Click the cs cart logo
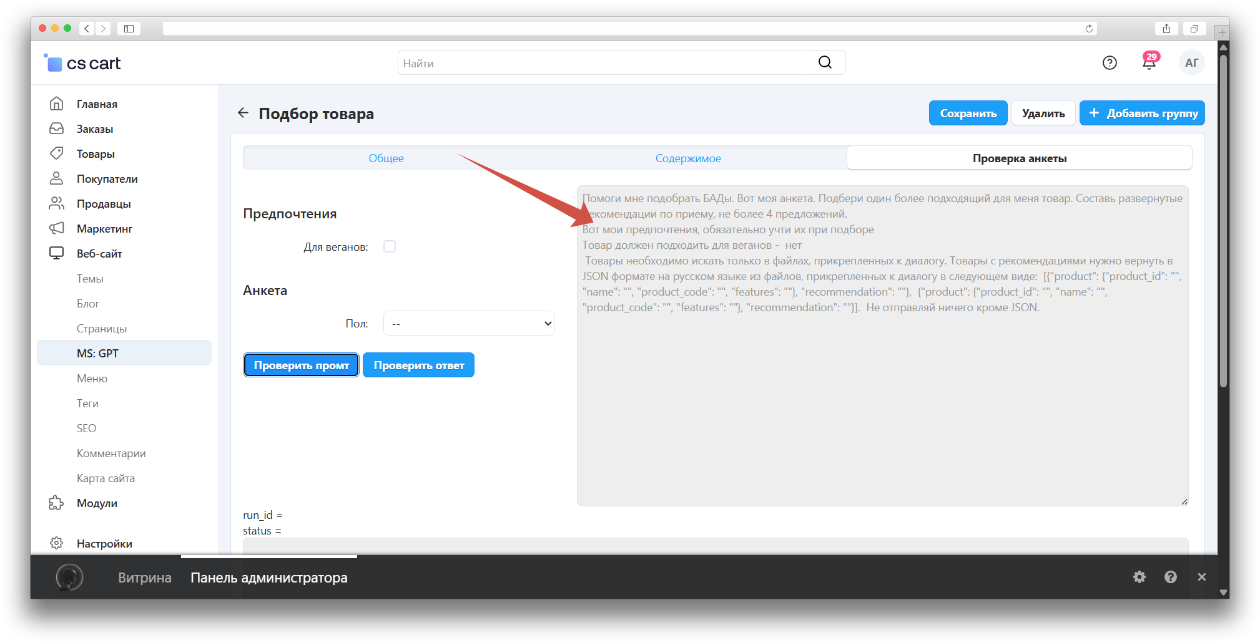The width and height of the screenshot is (1260, 643). coord(82,63)
